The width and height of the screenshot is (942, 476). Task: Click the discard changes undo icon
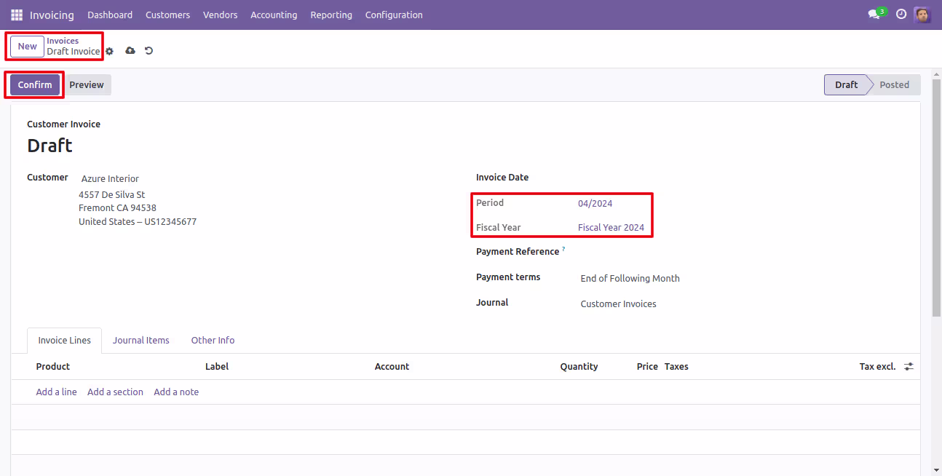[149, 51]
